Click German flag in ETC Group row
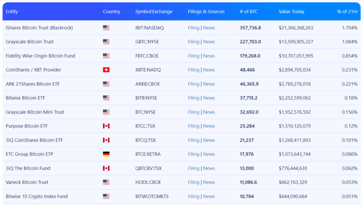 [x=106, y=154]
